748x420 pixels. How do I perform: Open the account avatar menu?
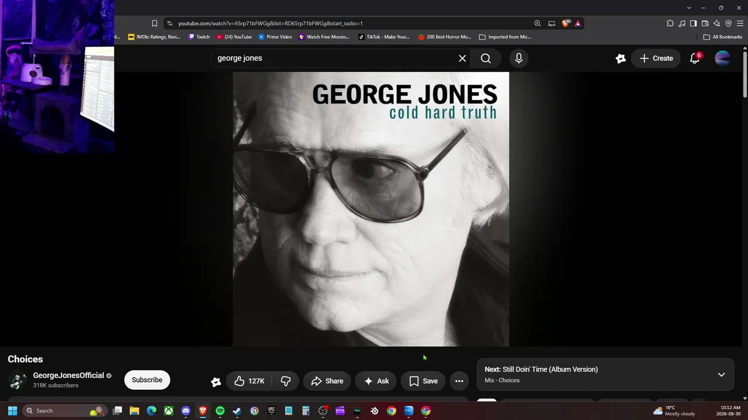click(x=722, y=58)
